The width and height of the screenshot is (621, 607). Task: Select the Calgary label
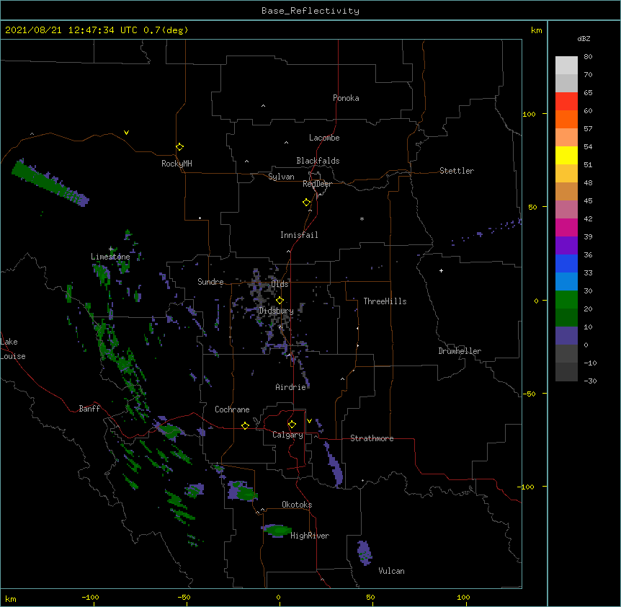point(287,435)
